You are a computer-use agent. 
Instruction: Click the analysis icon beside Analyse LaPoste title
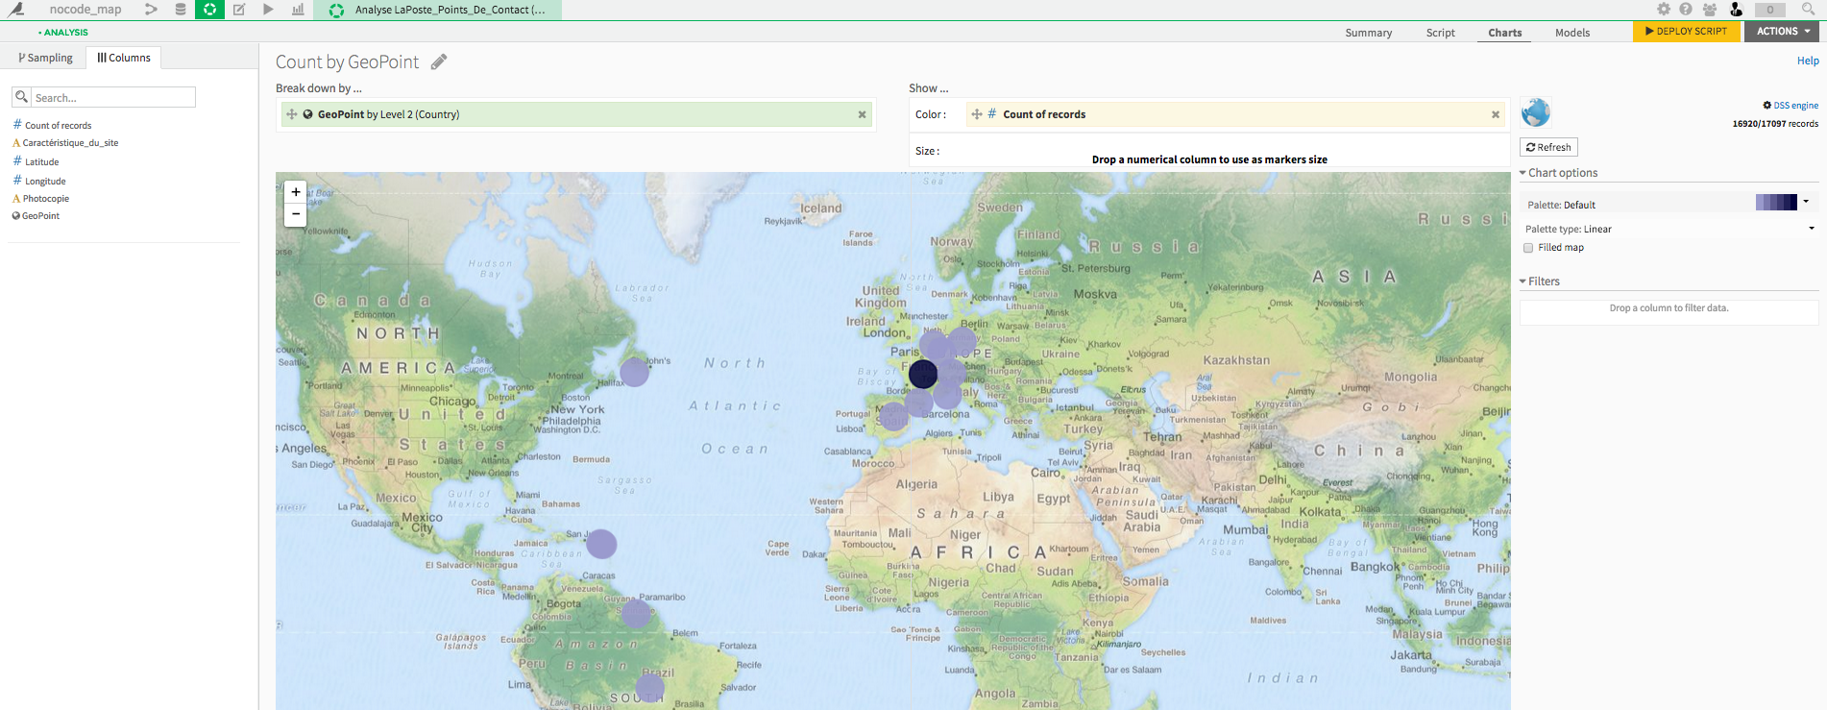pyautogui.click(x=336, y=11)
